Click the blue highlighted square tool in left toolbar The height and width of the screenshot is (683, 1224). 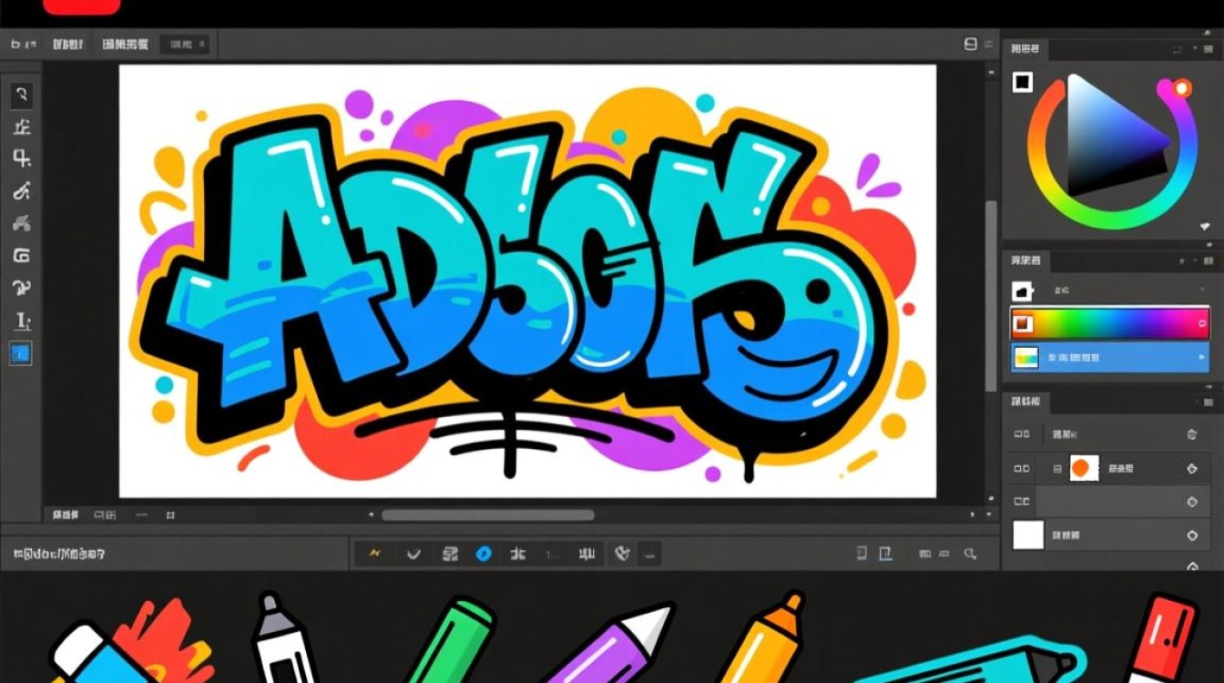tap(21, 353)
